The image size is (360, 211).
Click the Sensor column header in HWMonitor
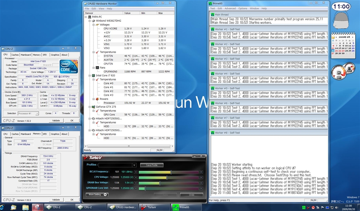pyautogui.click(x=103, y=13)
